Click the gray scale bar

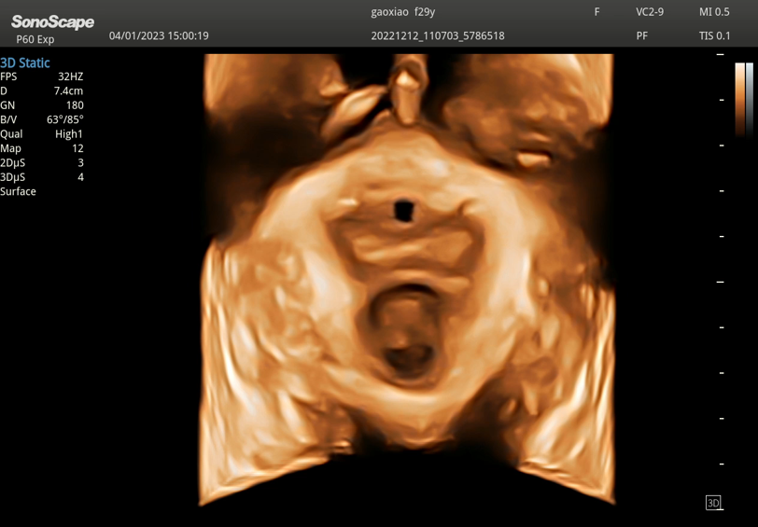[749, 99]
